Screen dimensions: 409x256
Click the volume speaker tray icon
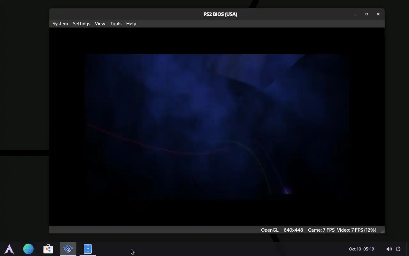coord(389,249)
